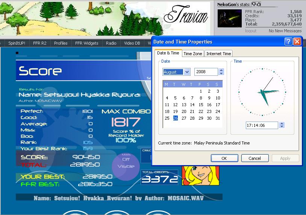
Task: Click NekoGon's avatar thumbnail
Action: (229, 18)
